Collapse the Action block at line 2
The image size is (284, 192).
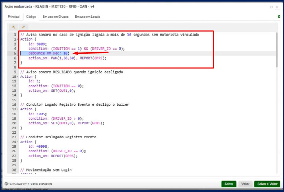click(18, 39)
